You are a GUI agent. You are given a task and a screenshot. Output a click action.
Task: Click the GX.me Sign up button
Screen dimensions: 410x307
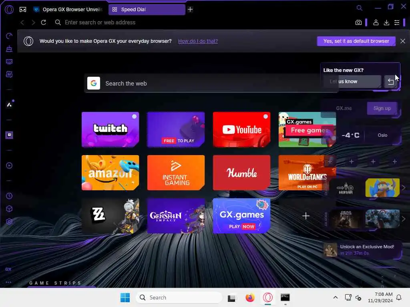tap(382, 108)
